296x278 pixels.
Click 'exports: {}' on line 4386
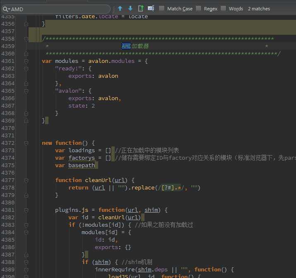pos(113,247)
